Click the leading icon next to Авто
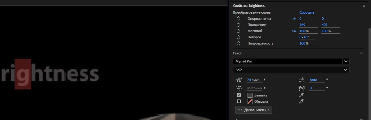Viewport: 371px width, 120px height. [x=301, y=80]
